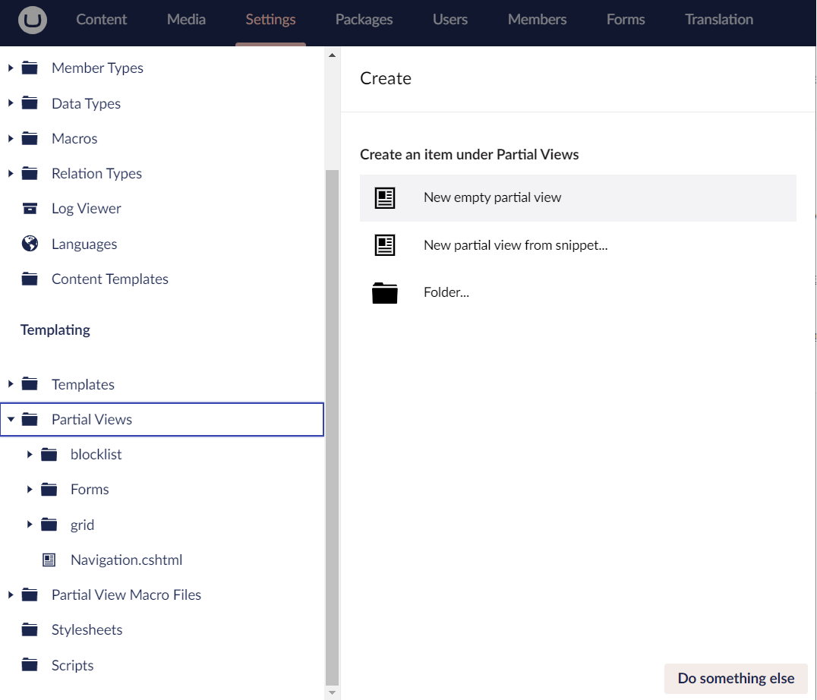
Task: Click the Content Templates folder icon
Action: tap(30, 279)
